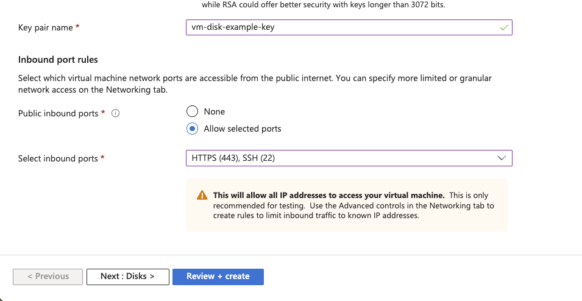The width and height of the screenshot is (582, 301).
Task: Click warning text about all IP addresses
Action: click(x=329, y=196)
